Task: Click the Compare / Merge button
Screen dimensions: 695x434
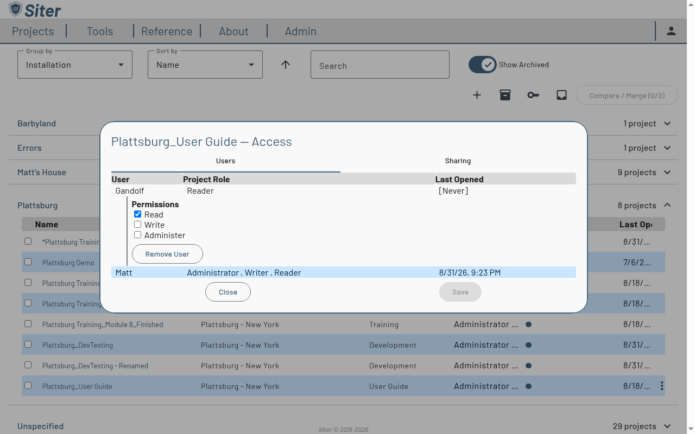Action: [x=627, y=95]
